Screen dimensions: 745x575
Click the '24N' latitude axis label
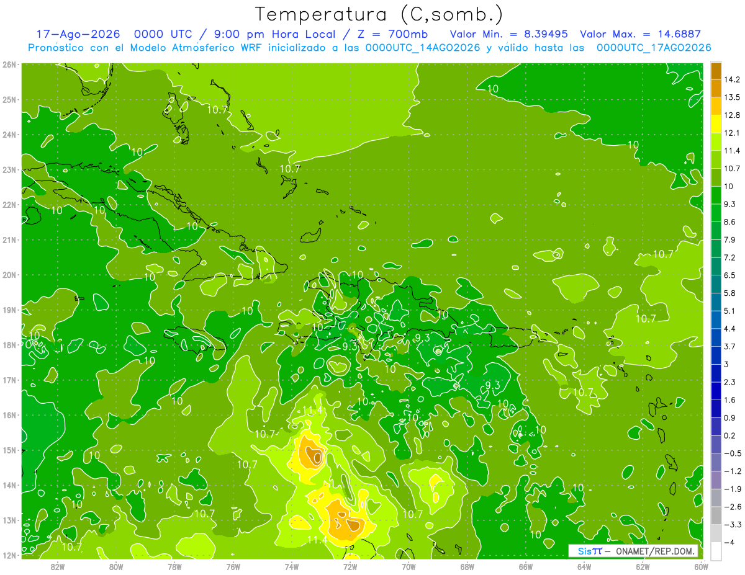9,135
